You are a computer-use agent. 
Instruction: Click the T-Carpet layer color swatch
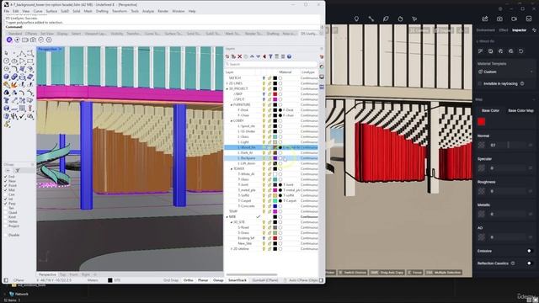[x=275, y=200]
